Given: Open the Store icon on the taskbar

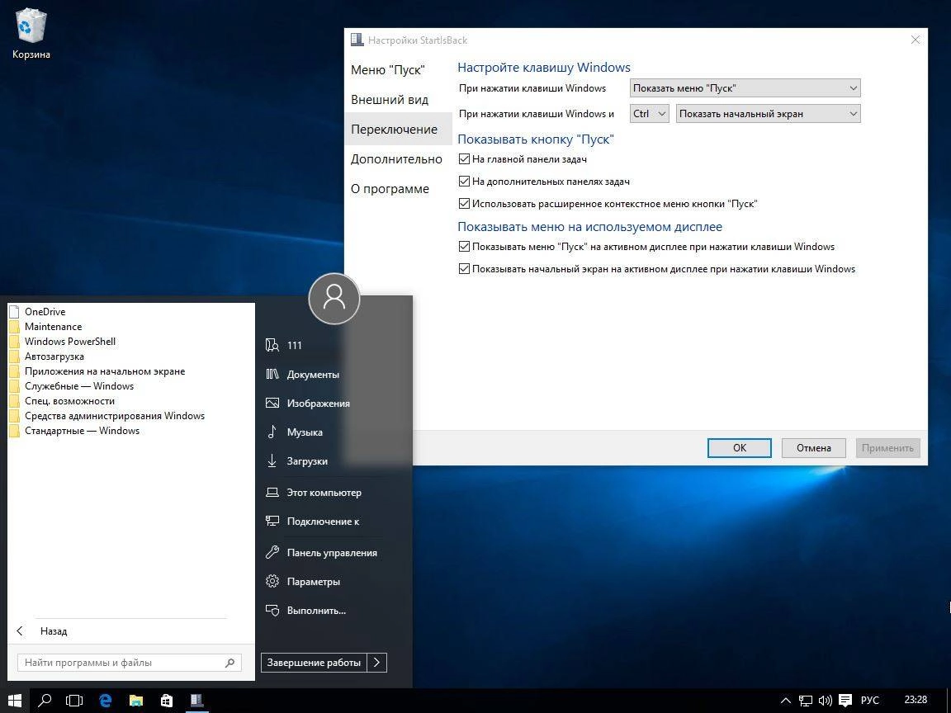Looking at the screenshot, I should point(166,701).
